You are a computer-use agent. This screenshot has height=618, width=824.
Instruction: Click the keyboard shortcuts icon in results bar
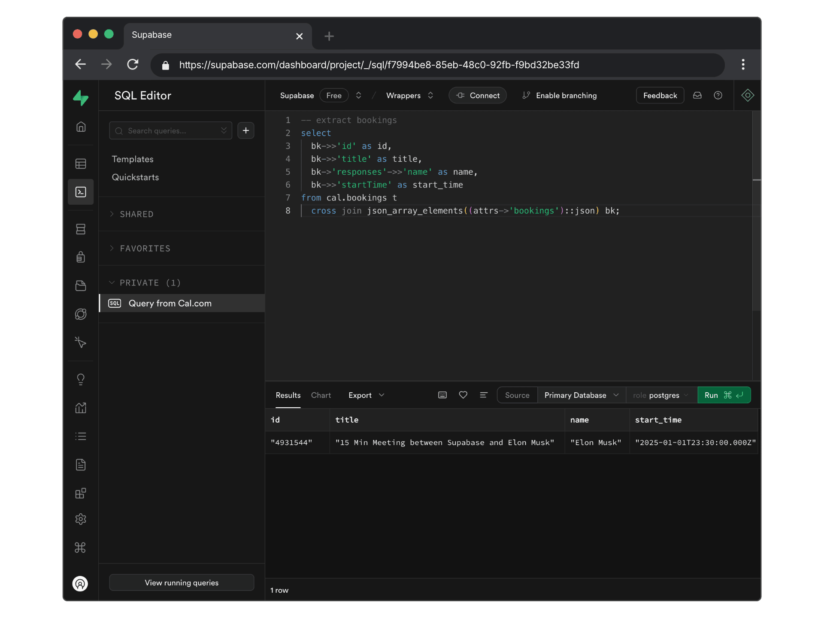(x=442, y=395)
